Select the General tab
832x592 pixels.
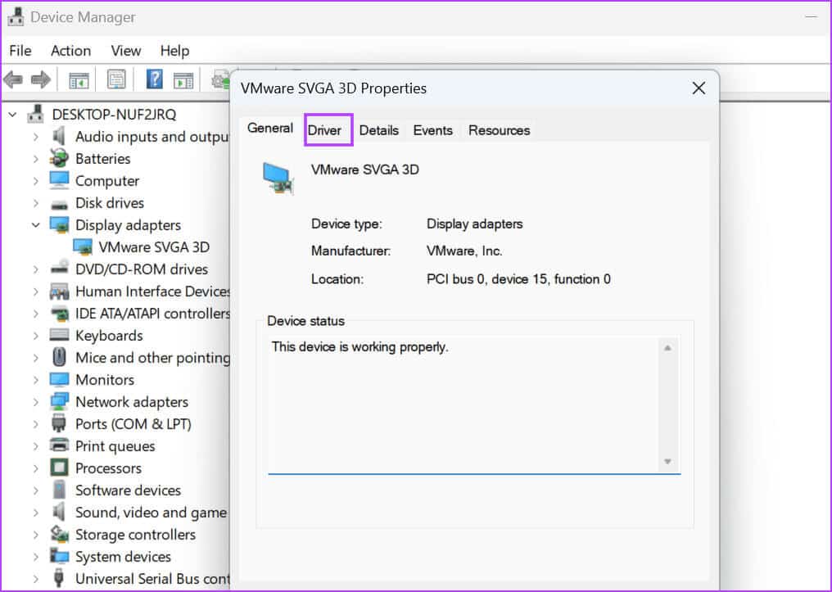[x=270, y=128]
